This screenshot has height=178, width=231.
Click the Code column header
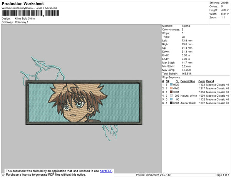click(x=201, y=81)
